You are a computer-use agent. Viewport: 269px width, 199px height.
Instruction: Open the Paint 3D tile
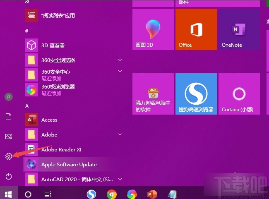153,29
